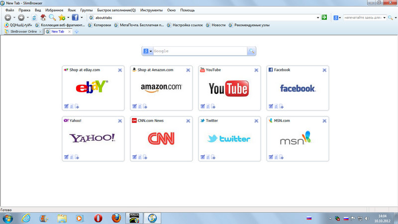Open the Forward button history dropdown
This screenshot has height=224, width=398.
[28, 17]
